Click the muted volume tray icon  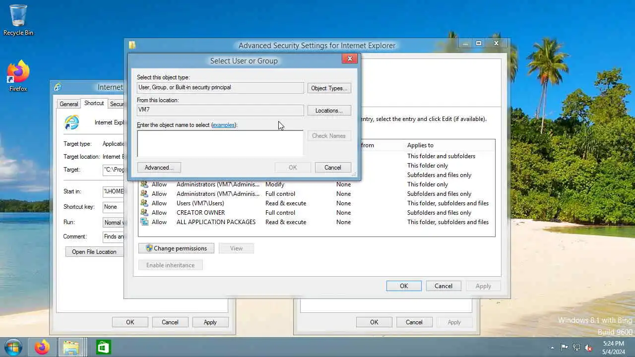(589, 348)
